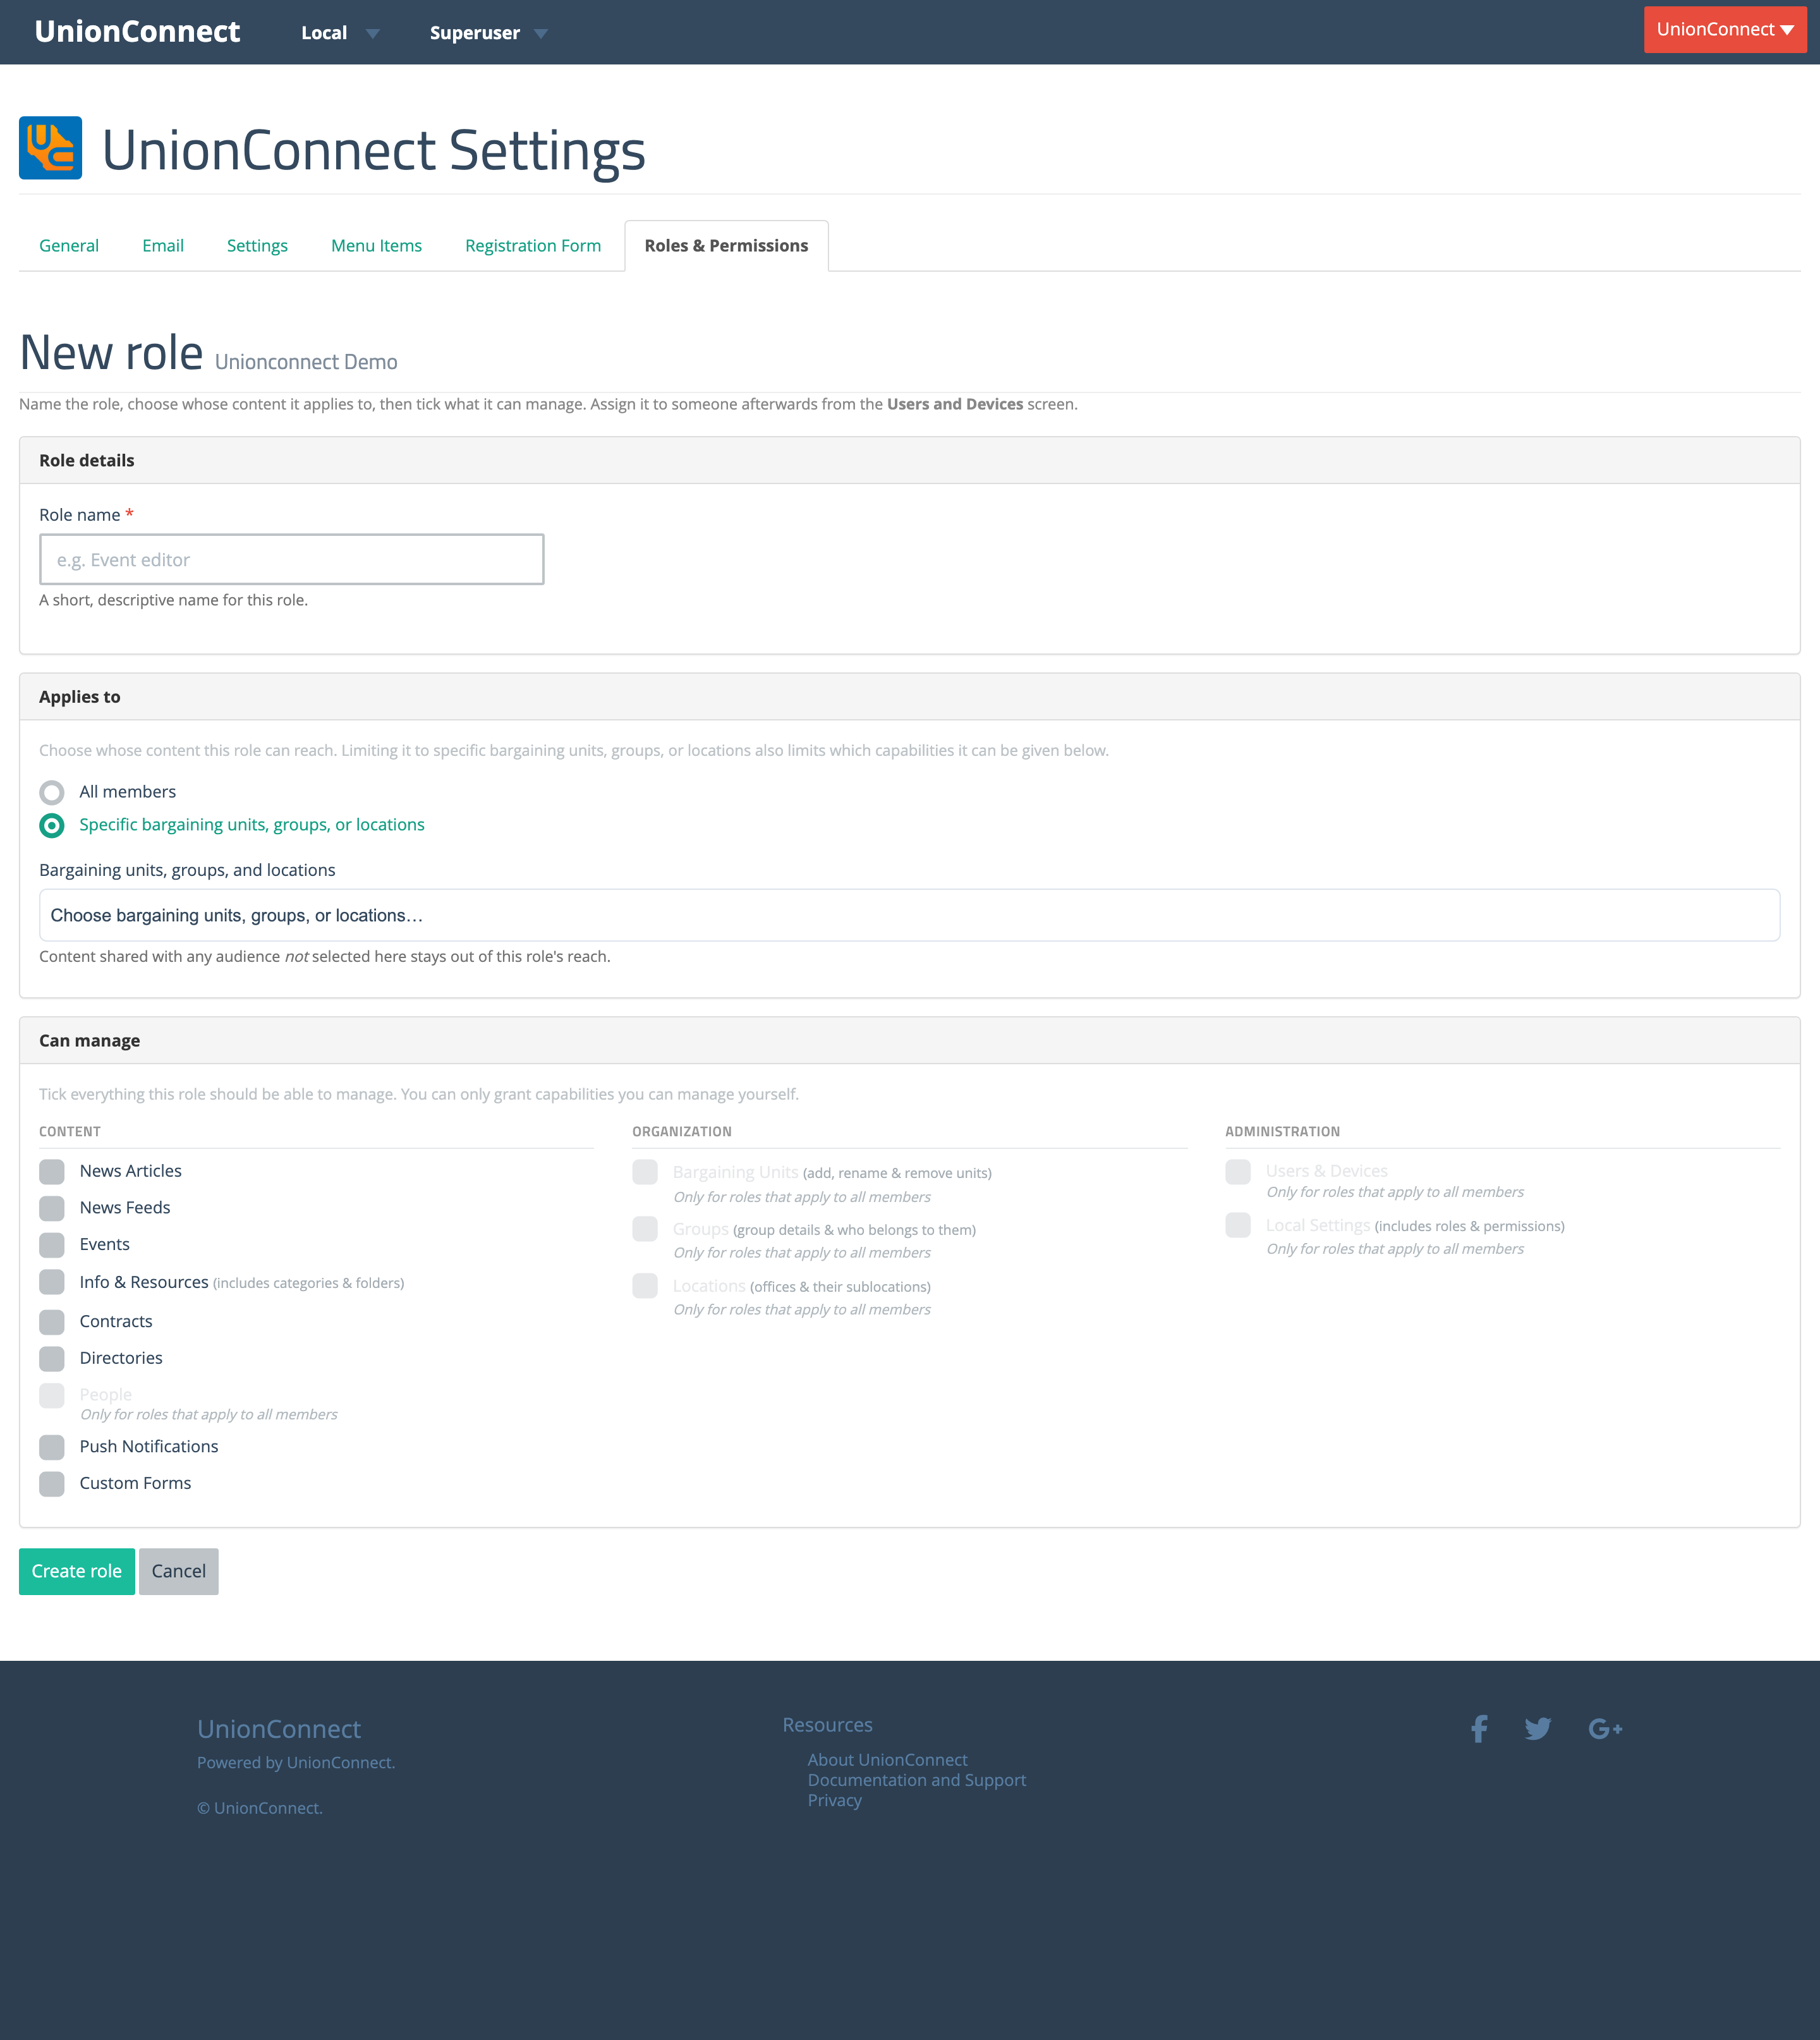
Task: Click the disabled Local Settings checkbox
Action: [x=1238, y=1225]
